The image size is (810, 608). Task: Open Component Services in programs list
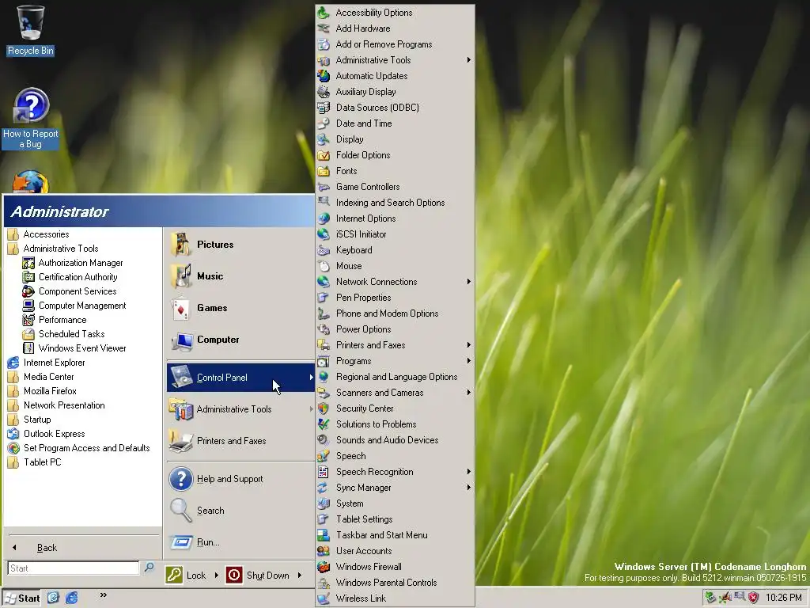tap(82, 291)
